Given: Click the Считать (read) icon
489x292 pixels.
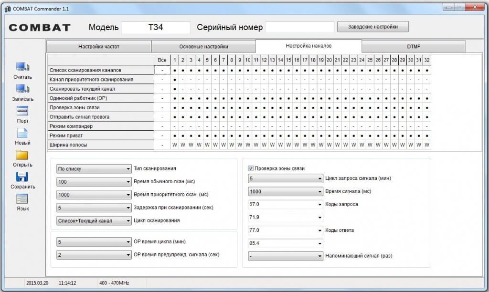Looking at the screenshot, I should [22, 67].
